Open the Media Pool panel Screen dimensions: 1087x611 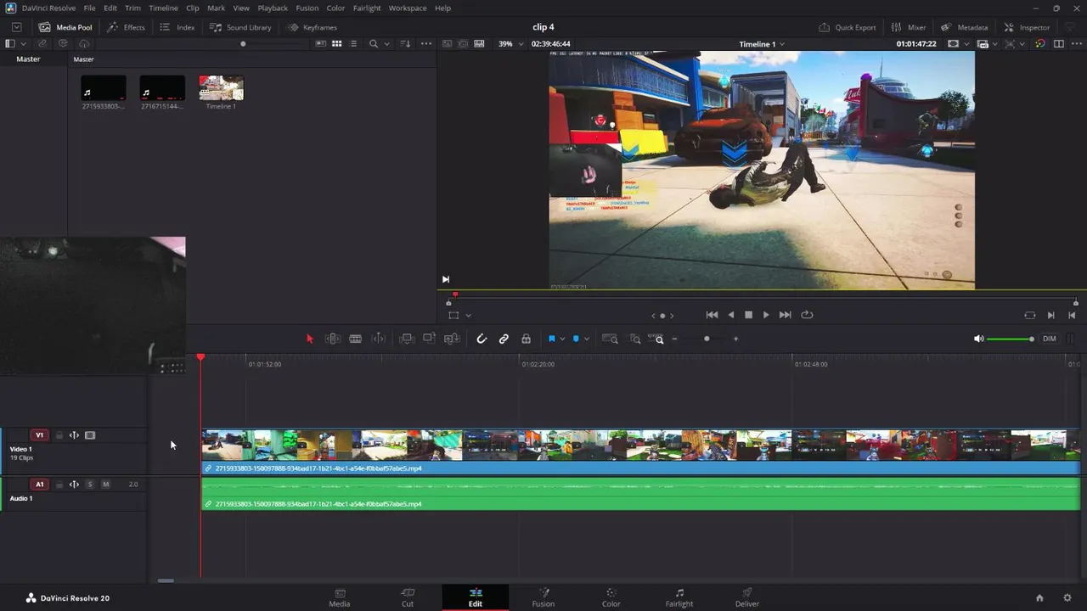coord(65,27)
